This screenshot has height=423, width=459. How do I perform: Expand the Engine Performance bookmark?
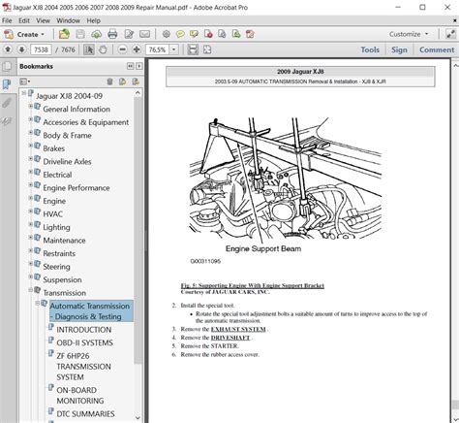coord(30,184)
